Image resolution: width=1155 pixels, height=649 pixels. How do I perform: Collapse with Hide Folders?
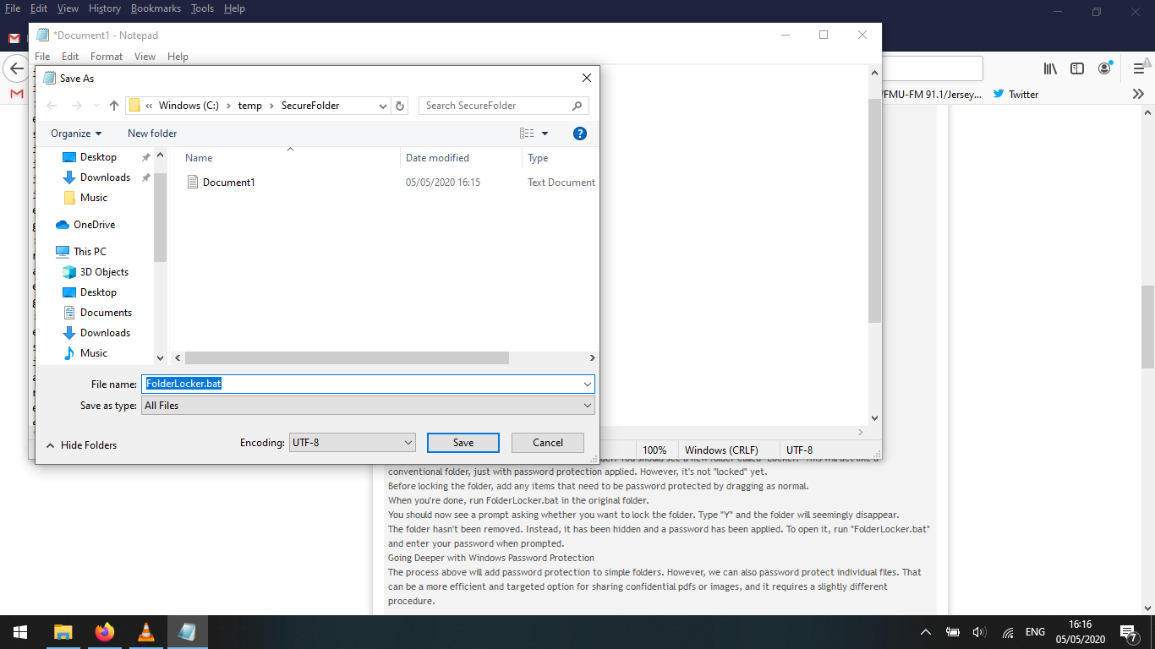tap(81, 445)
